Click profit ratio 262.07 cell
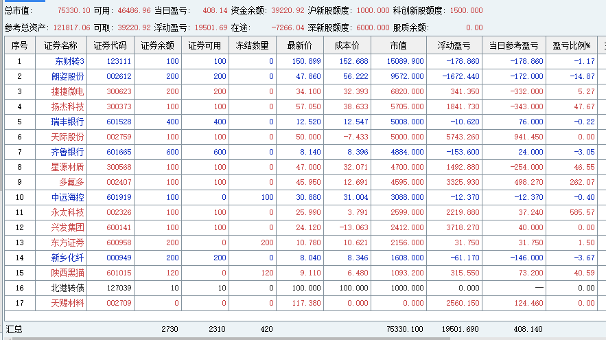The image size is (606, 340). [582, 182]
